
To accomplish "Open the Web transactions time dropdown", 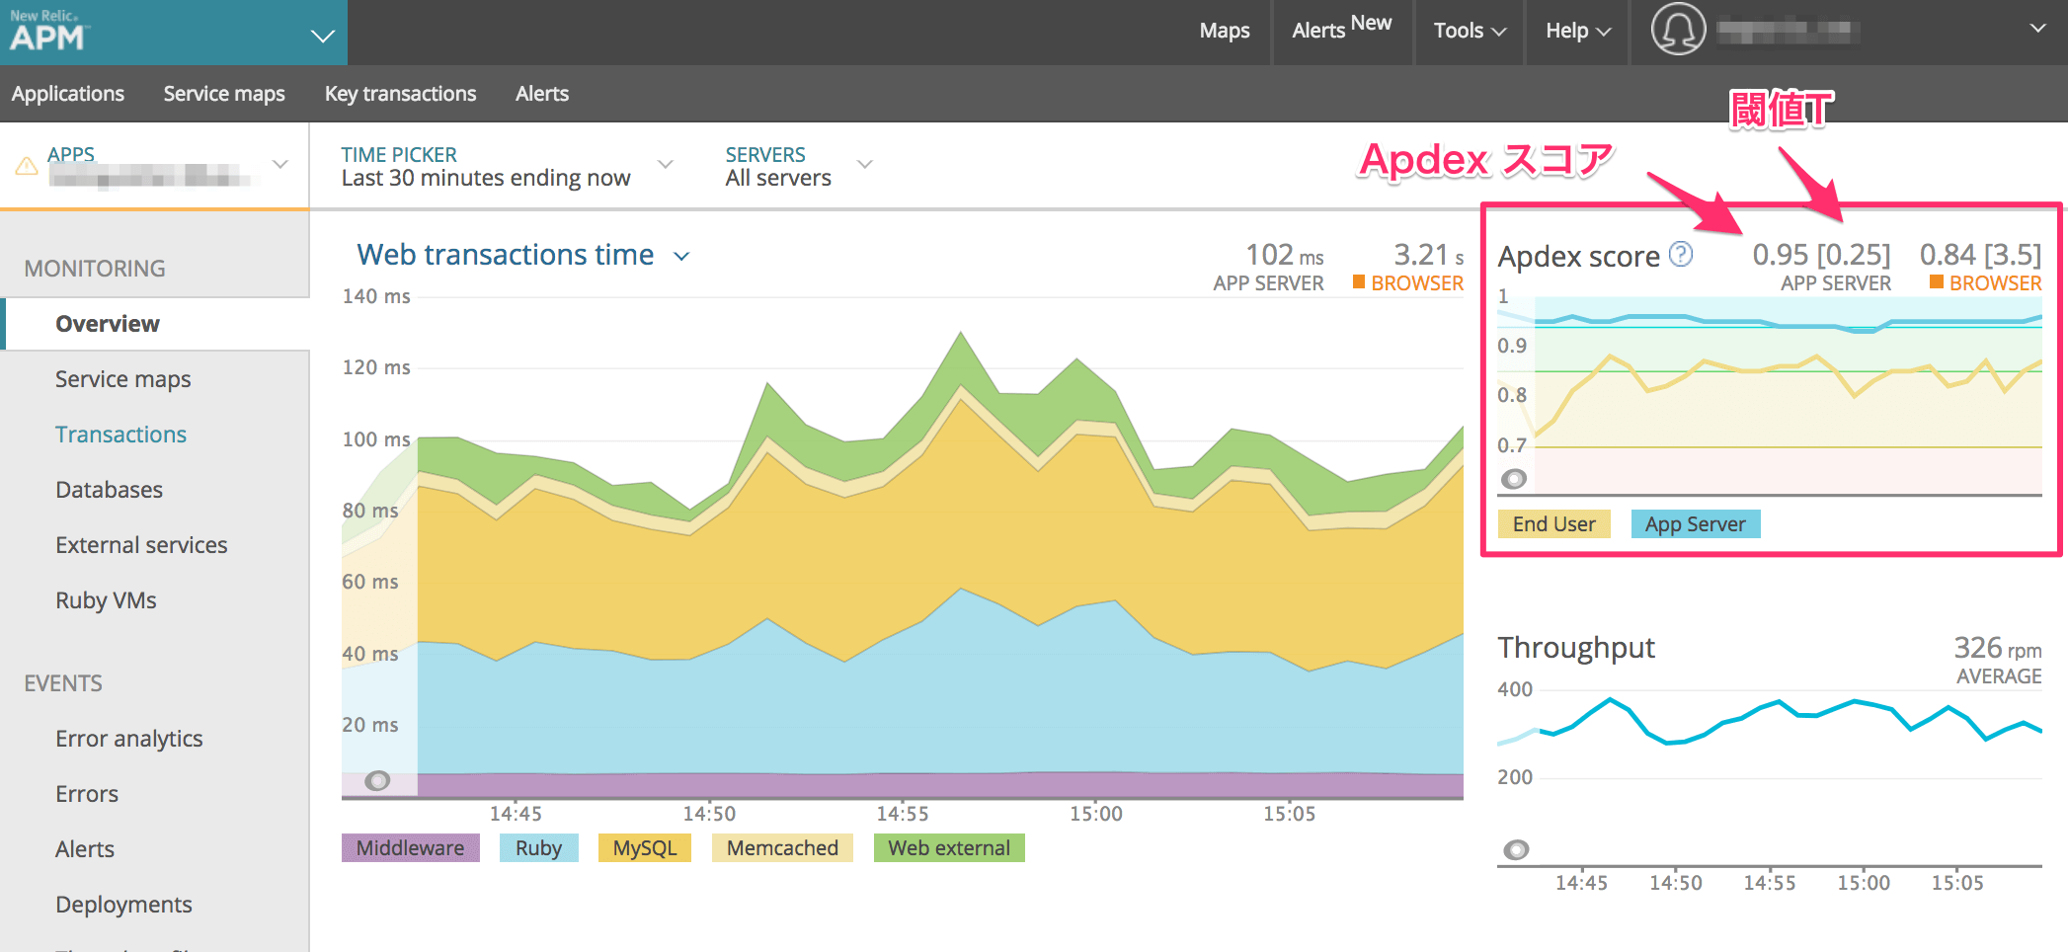I will (x=680, y=255).
